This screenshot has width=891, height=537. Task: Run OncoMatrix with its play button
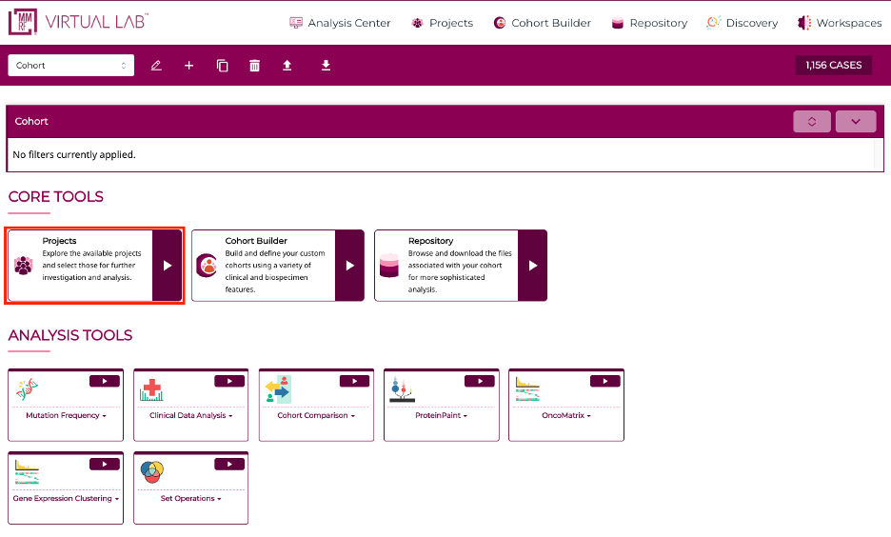605,381
